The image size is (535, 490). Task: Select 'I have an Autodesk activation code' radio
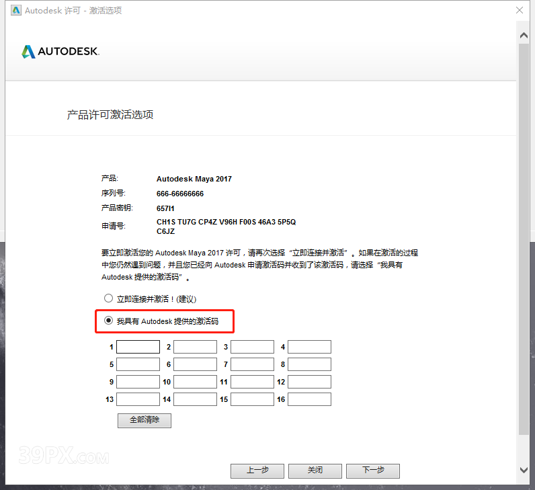pyautogui.click(x=108, y=321)
